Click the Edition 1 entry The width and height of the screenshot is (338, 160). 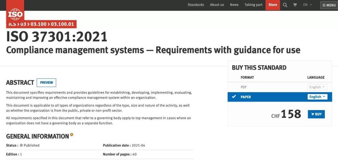tap(14, 154)
